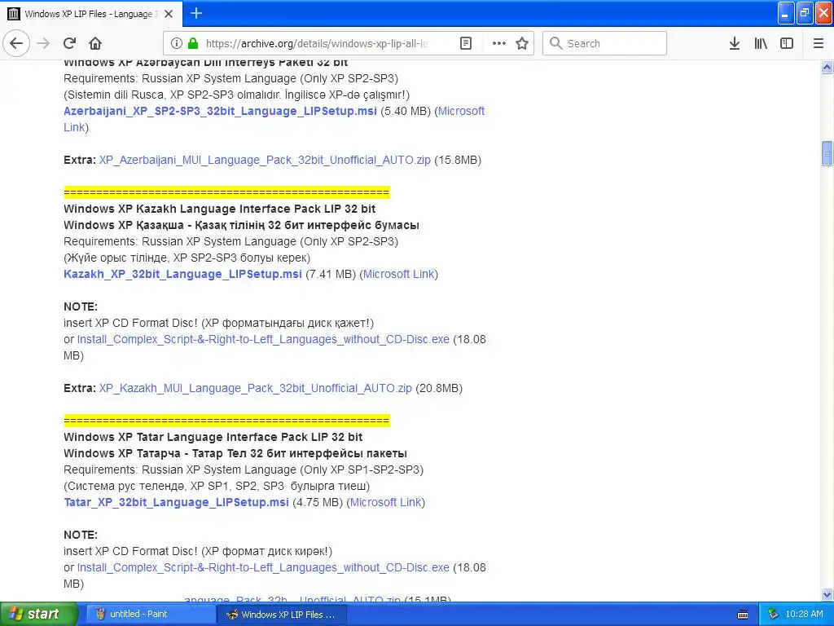Open the Windows Start menu

pyautogui.click(x=37, y=614)
